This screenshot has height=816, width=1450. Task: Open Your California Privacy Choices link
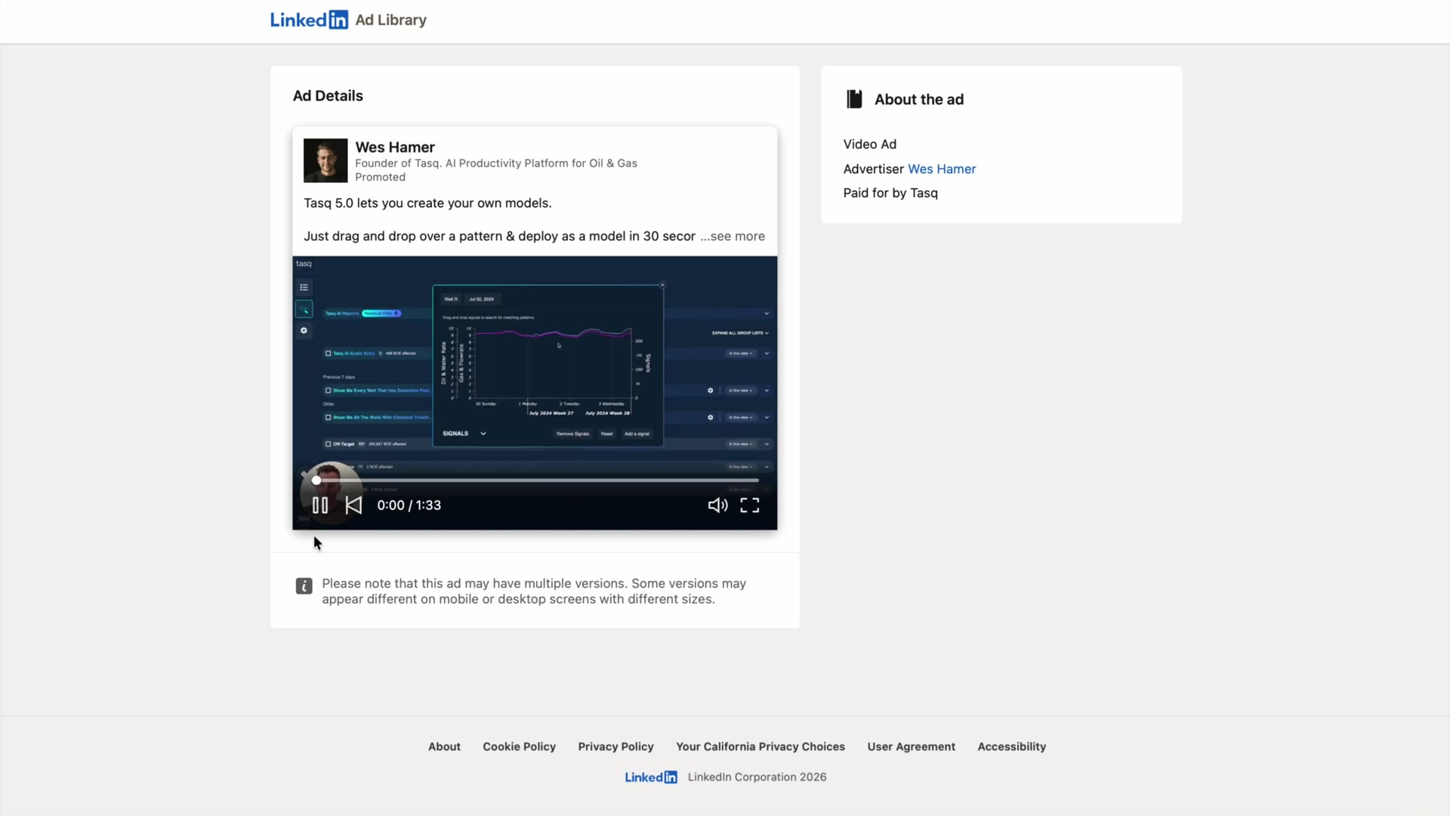pos(760,746)
